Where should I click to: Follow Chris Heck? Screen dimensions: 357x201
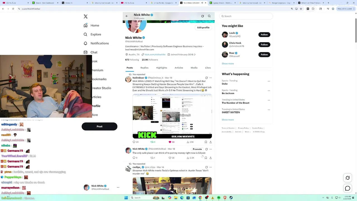[x=264, y=45]
